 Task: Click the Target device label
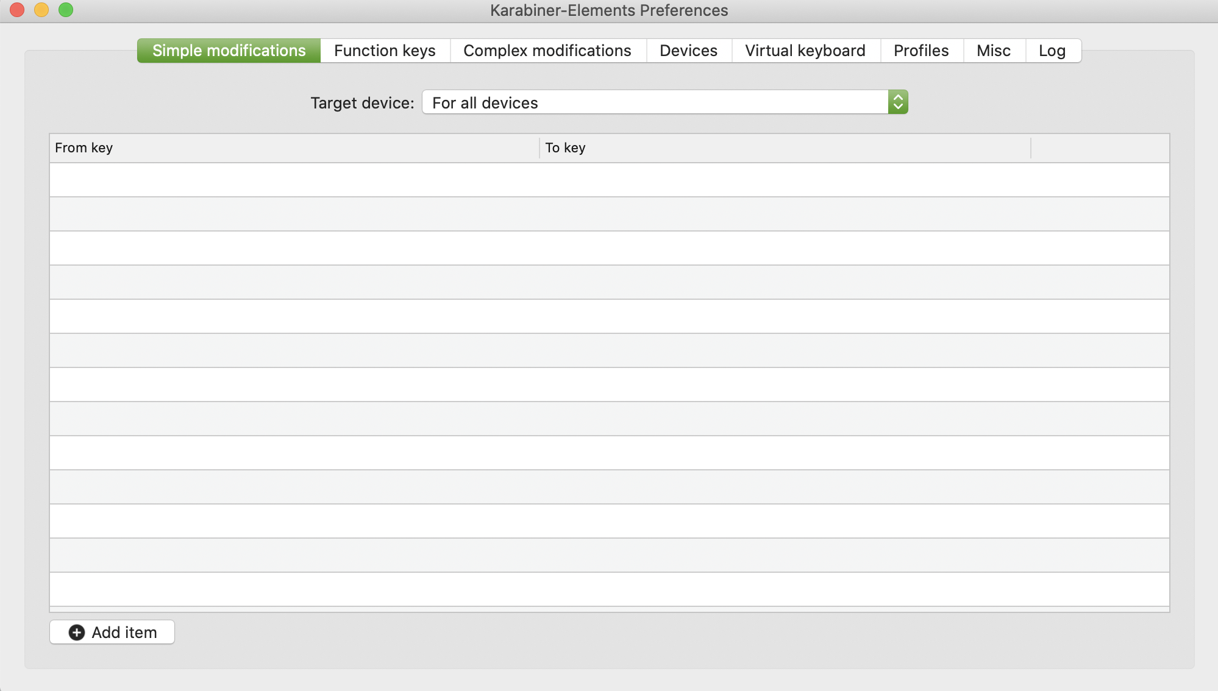click(x=361, y=102)
